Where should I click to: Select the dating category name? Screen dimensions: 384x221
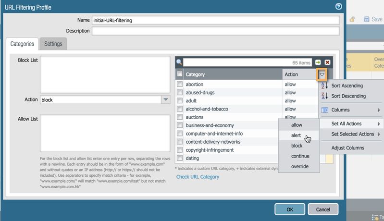coord(192,158)
